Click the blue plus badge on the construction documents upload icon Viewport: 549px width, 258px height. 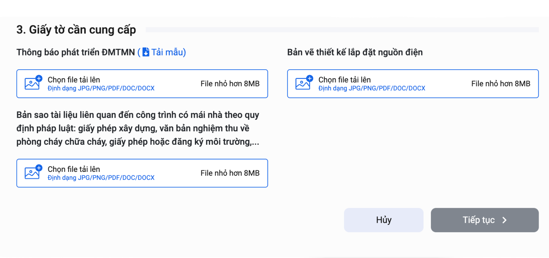[38, 168]
